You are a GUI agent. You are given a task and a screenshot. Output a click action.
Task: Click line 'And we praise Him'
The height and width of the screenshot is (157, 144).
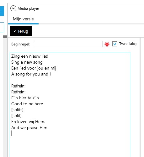click(29, 128)
